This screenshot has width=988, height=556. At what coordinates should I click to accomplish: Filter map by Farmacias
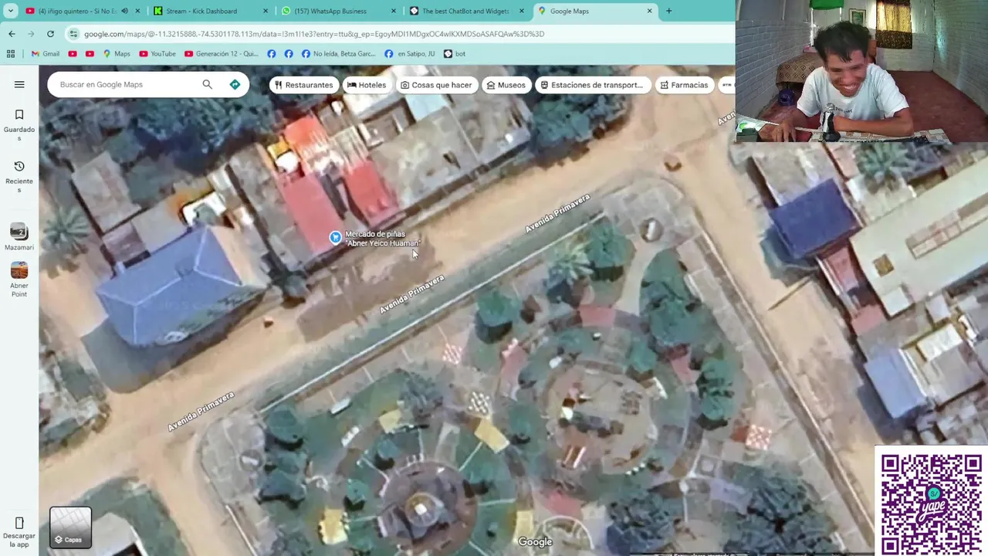click(684, 85)
